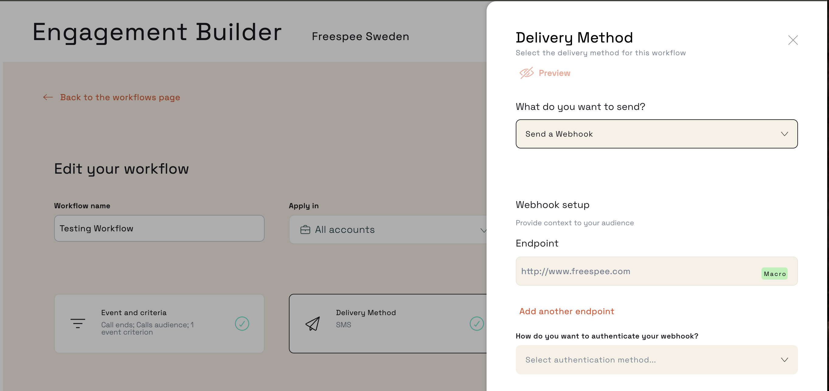Click the crossed-eye Preview icon
The width and height of the screenshot is (829, 391).
click(526, 73)
